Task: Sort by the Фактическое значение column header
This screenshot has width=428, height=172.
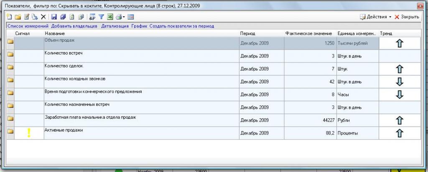Action: coord(308,33)
